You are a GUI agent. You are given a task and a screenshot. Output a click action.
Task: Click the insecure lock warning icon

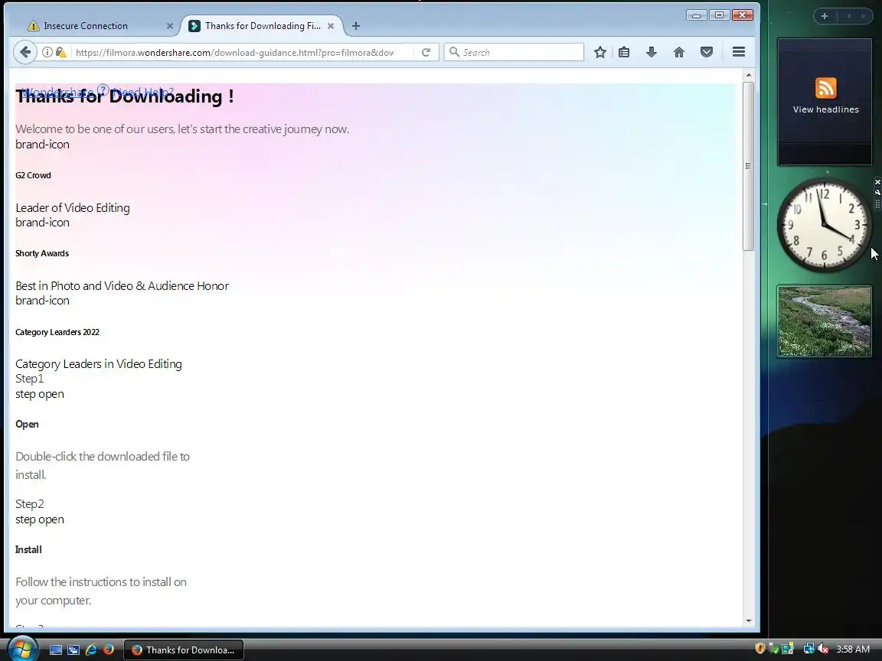(60, 52)
